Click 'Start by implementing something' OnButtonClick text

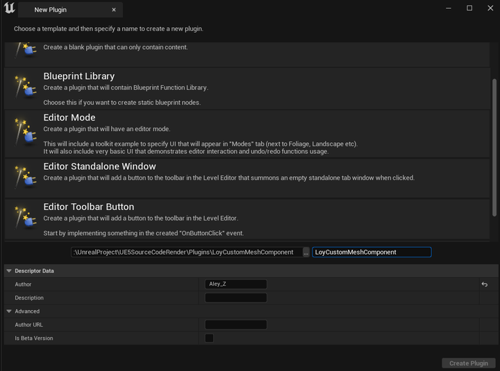[x=144, y=233]
